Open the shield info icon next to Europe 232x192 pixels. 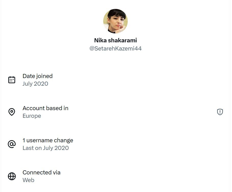(x=220, y=112)
